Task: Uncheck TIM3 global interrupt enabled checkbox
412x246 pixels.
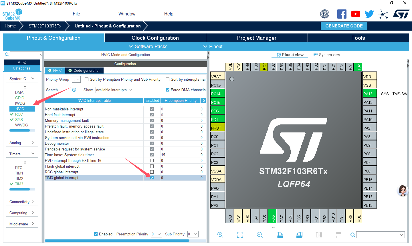Action: [152, 178]
